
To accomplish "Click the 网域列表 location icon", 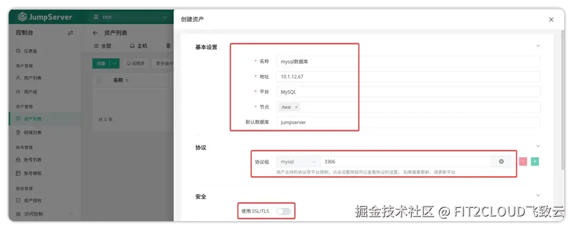I will pyautogui.click(x=18, y=132).
